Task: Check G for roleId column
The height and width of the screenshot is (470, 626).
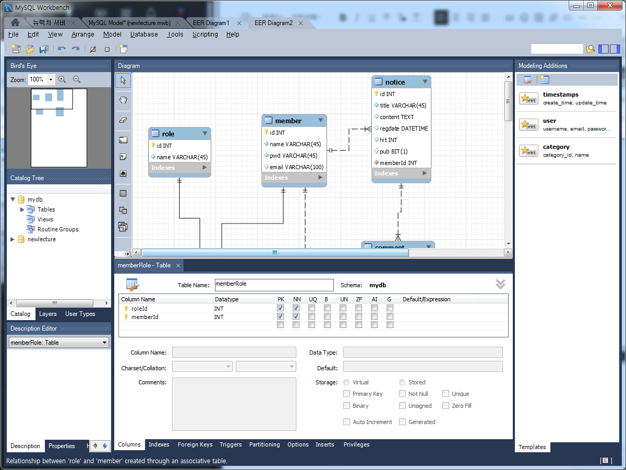Action: 390,308
